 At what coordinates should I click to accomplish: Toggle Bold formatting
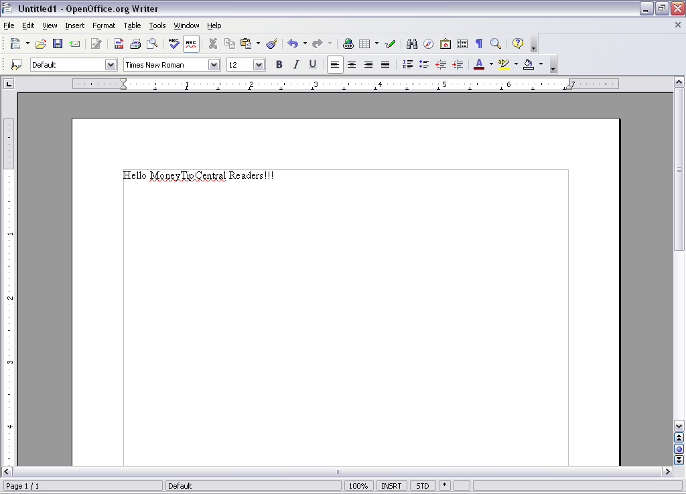point(279,65)
